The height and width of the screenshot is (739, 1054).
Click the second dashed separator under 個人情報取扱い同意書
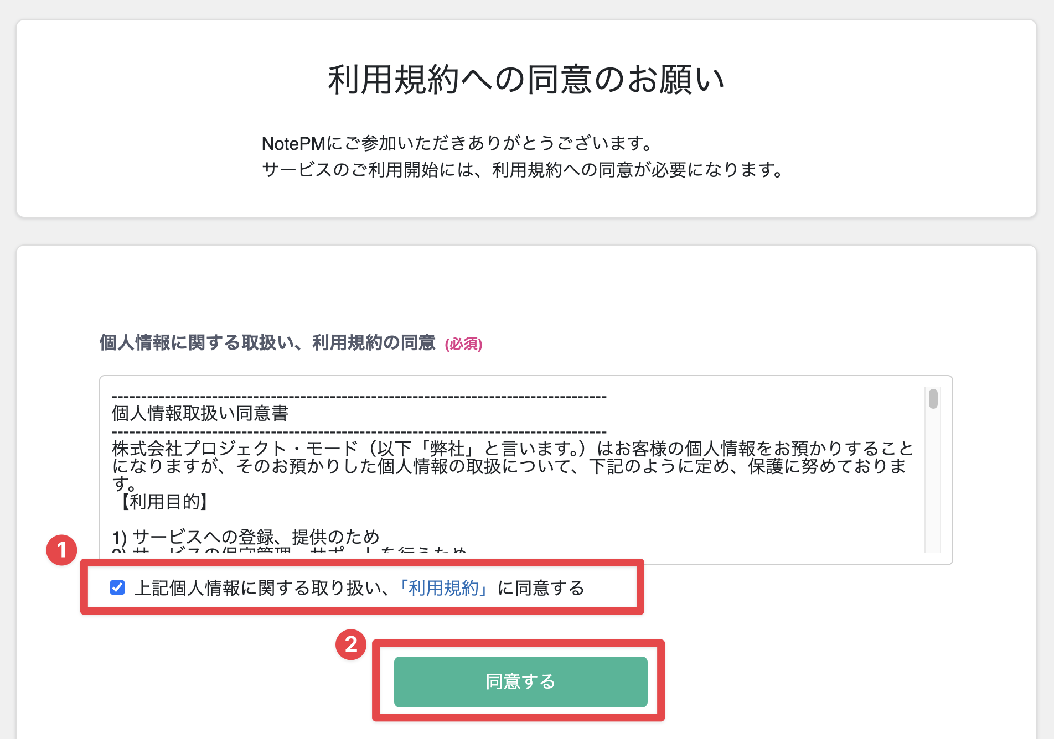(x=359, y=431)
